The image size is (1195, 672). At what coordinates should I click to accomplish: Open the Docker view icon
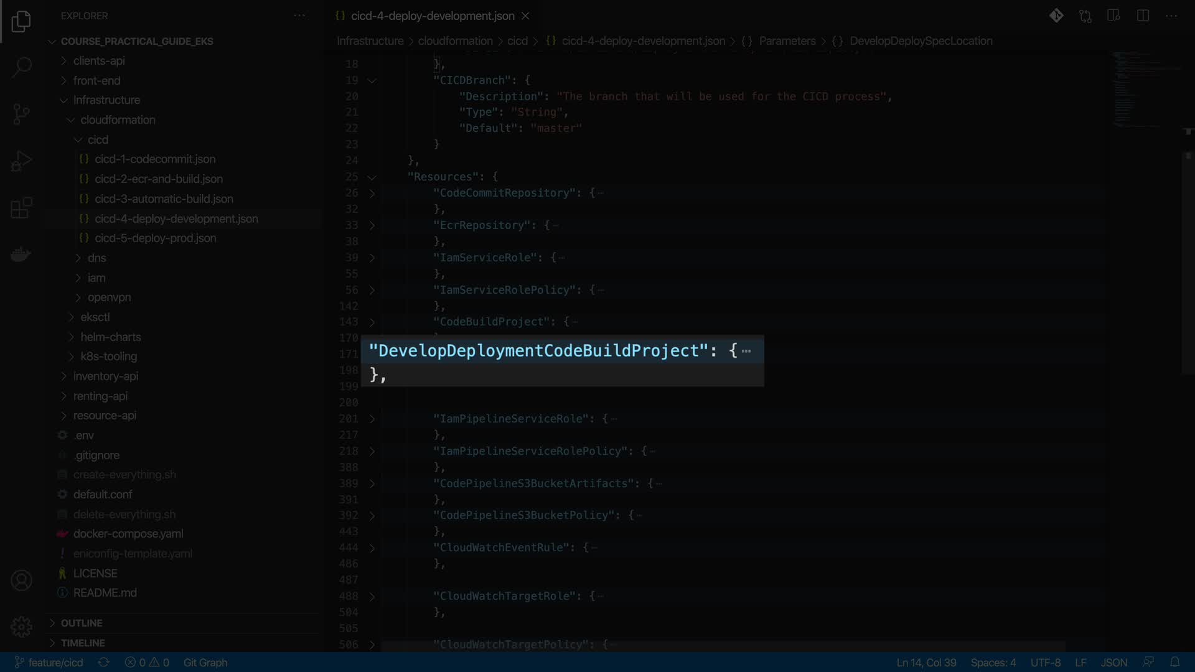21,254
